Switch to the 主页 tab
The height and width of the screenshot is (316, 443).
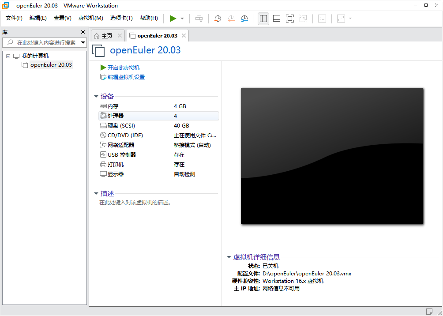coord(107,36)
